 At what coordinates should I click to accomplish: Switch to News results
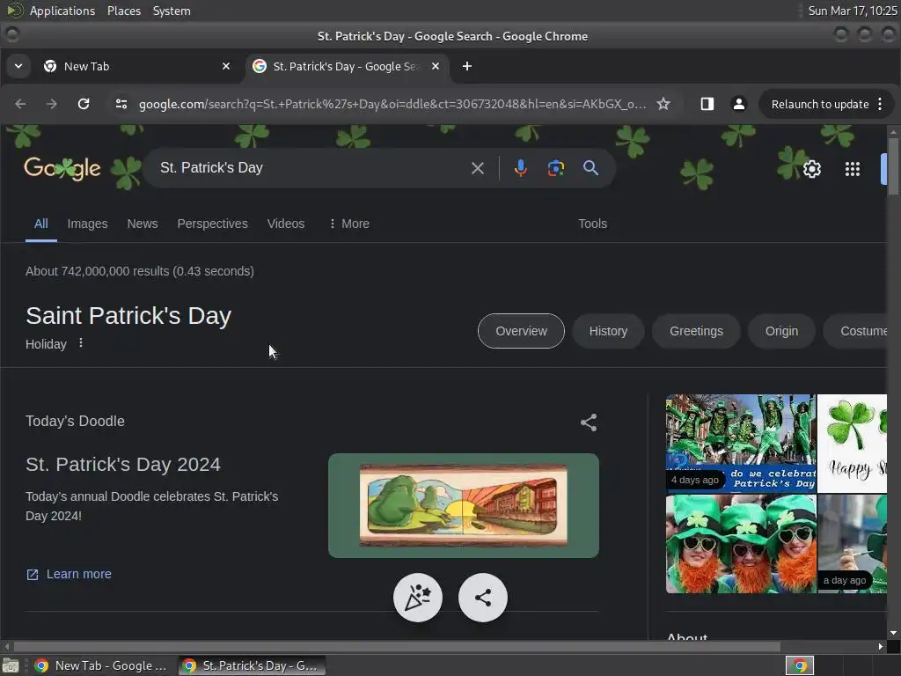pos(143,224)
